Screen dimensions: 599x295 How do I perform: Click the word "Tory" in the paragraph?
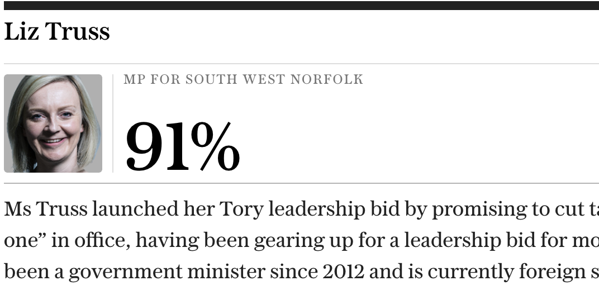point(241,210)
